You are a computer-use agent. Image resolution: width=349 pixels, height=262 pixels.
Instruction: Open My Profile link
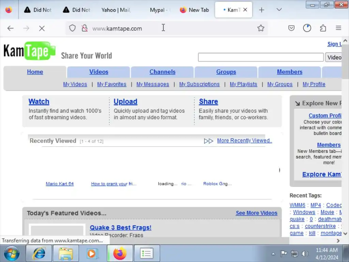click(x=314, y=84)
